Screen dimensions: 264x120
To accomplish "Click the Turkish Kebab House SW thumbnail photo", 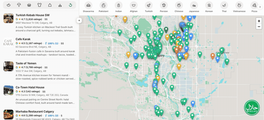I will click(9, 18).
